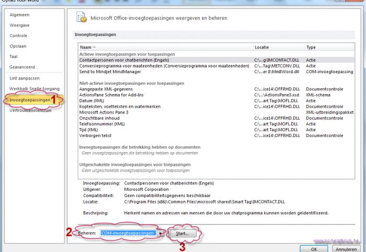Viewport: 366px width, 252px height.
Task: Open Lint aanpassen settings
Action: click(25, 78)
